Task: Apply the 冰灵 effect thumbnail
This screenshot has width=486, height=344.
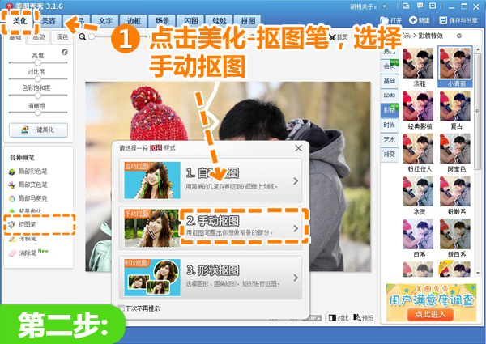Action: click(x=418, y=191)
